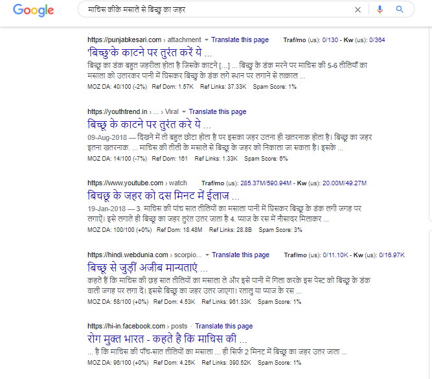
Task: Click keyword value 0/364 for punjabkesari
Action: pyautogui.click(x=377, y=40)
